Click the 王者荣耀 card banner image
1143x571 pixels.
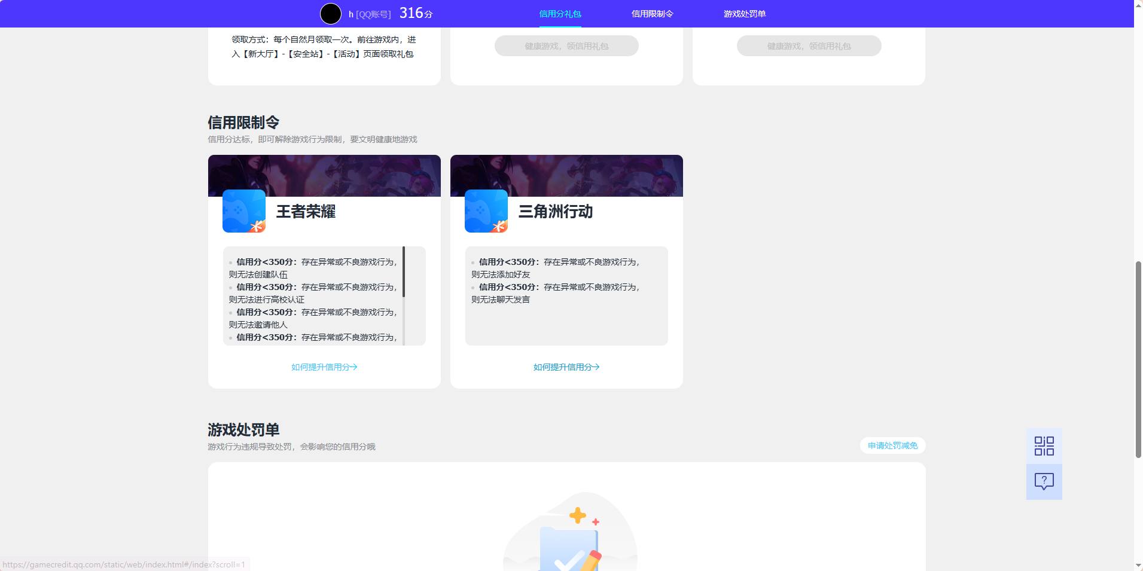point(324,176)
